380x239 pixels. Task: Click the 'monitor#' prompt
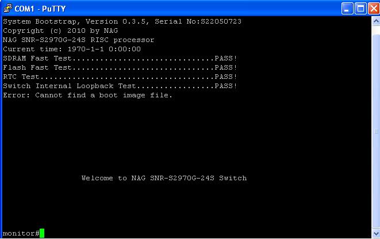tap(21, 233)
